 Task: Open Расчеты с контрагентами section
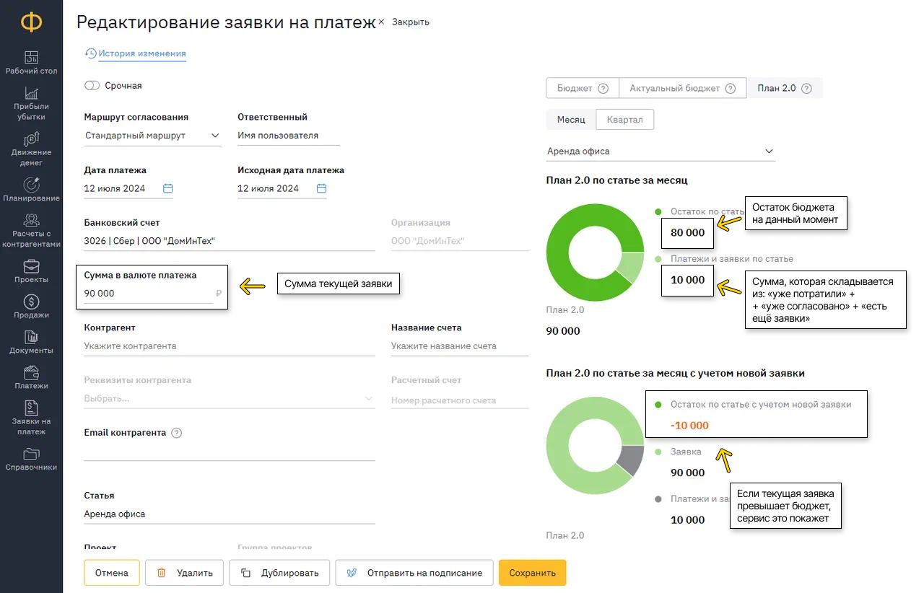click(31, 221)
